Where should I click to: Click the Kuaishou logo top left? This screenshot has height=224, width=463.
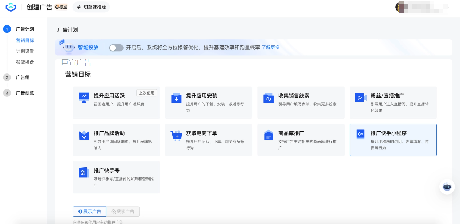pos(11,7)
